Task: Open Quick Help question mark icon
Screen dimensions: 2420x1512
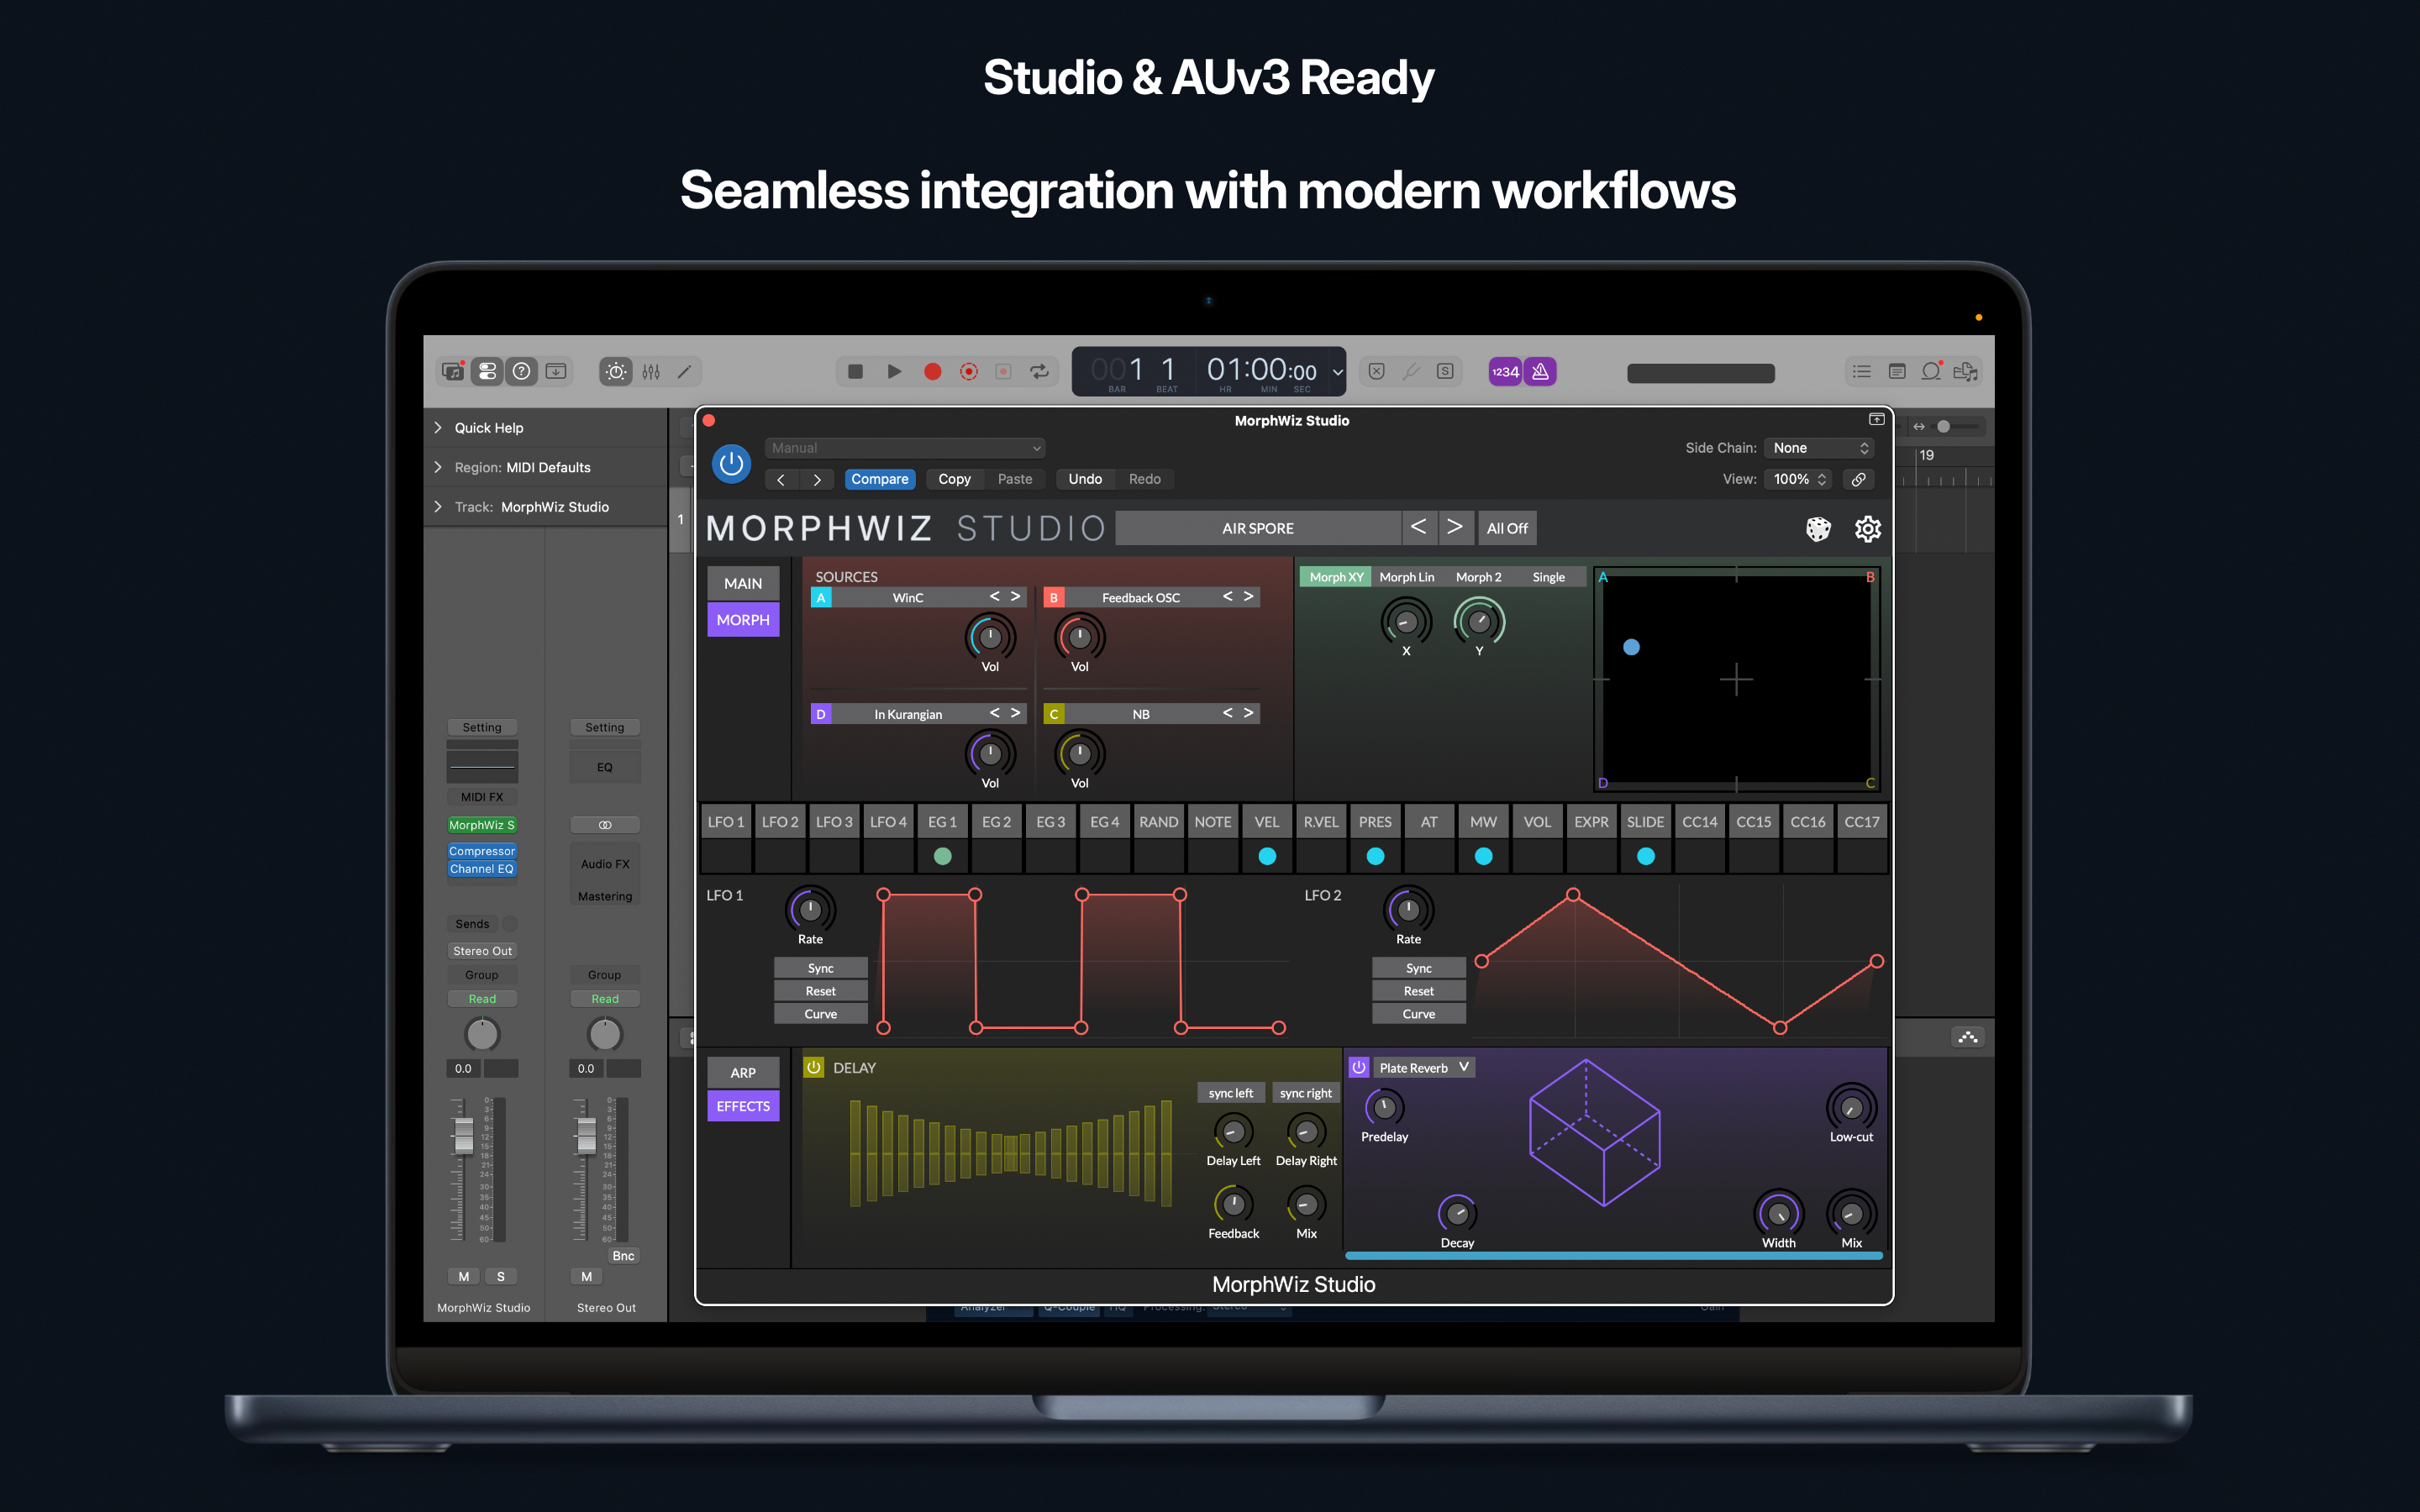Action: (x=522, y=371)
